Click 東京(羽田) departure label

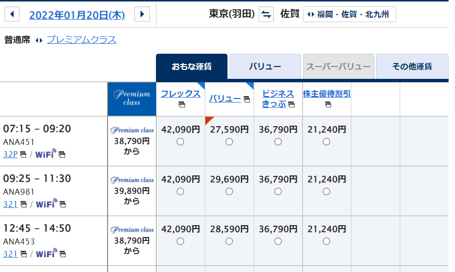[231, 14]
